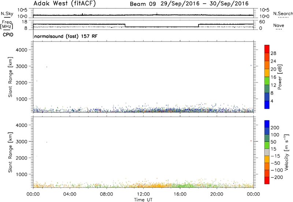
Task: Pick the yellow -50 to -15 Velocity segment
Action: 267,159
